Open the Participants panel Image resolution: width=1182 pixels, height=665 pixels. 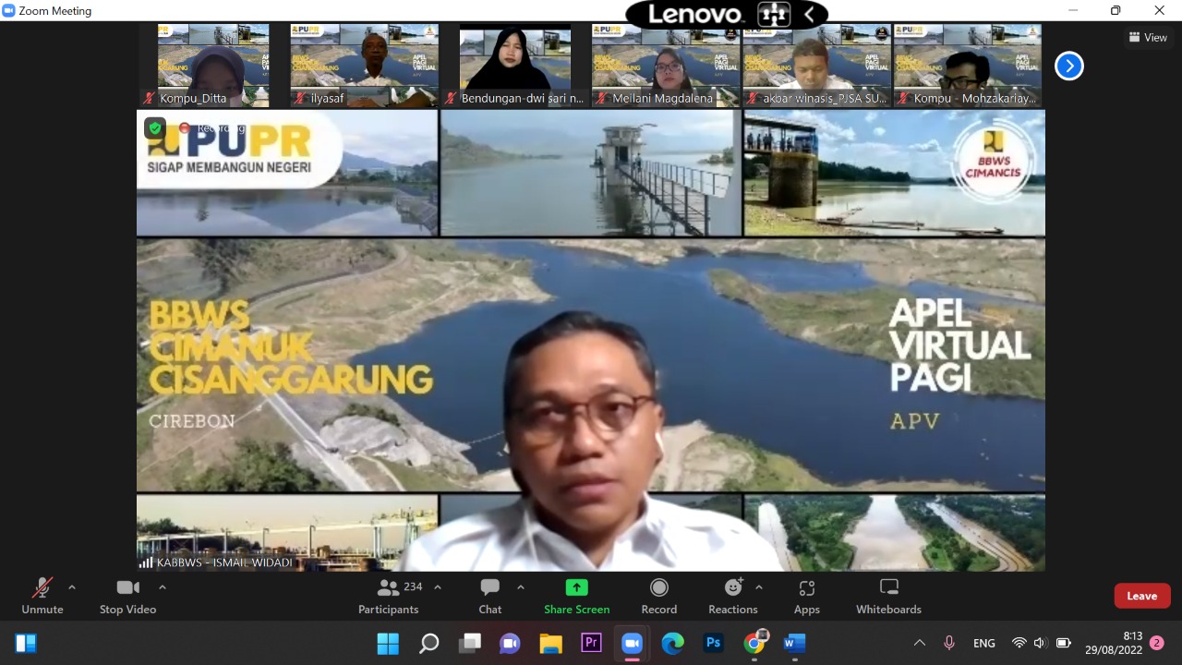click(x=389, y=596)
